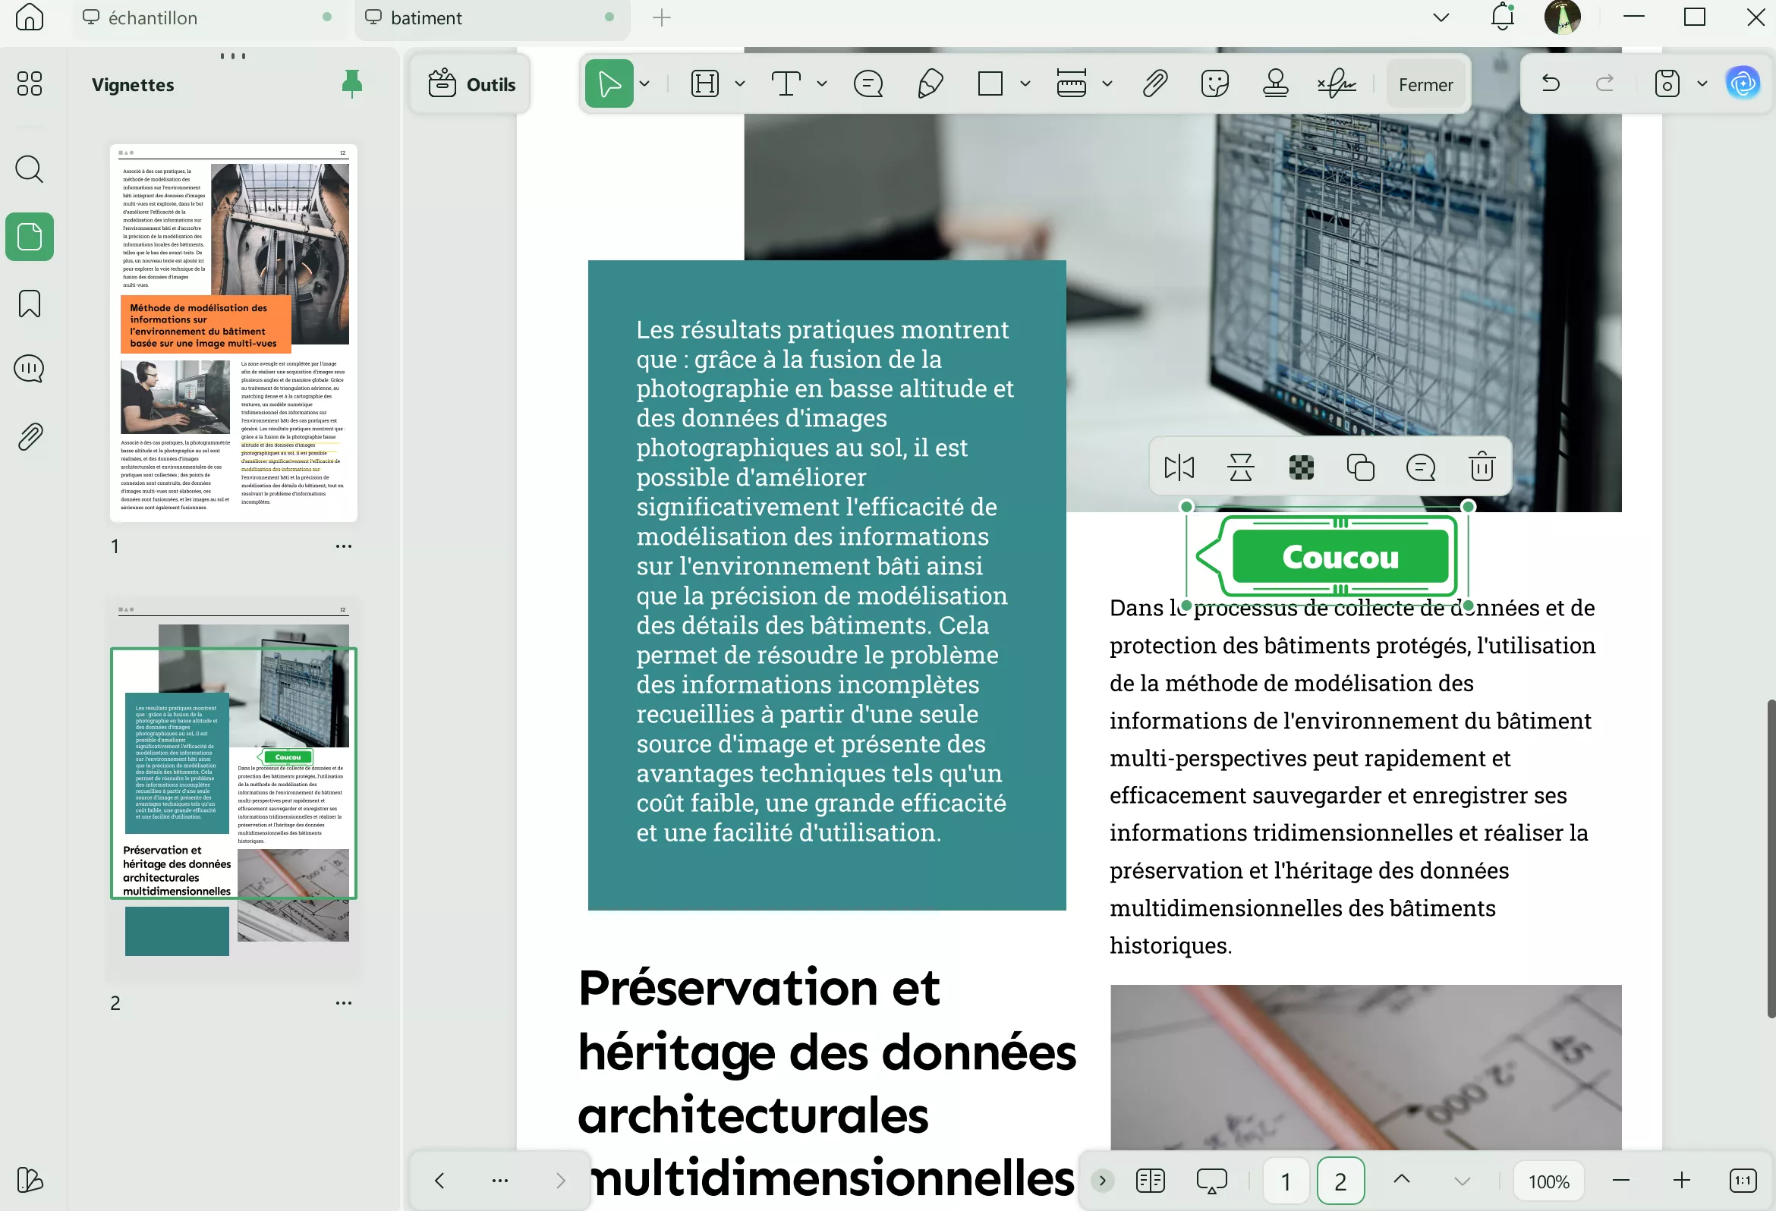The image size is (1776, 1211).
Task: Click the 1:1 actual size button
Action: [1743, 1181]
